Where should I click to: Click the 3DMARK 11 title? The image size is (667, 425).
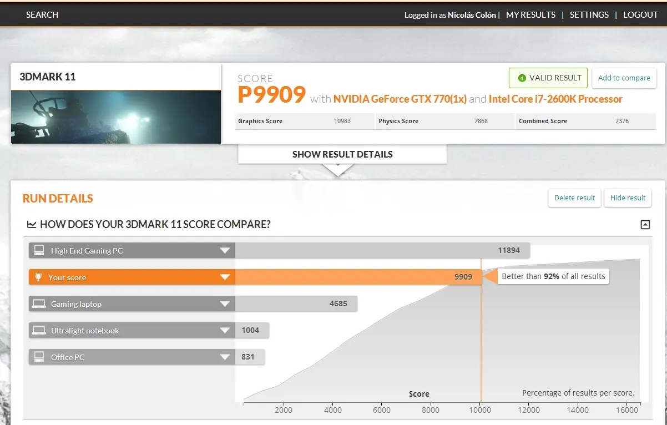tap(48, 77)
